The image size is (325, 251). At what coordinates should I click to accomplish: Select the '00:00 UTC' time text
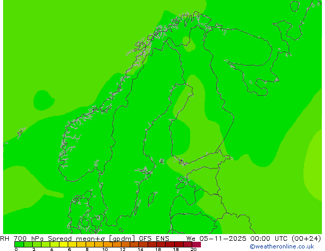(269, 238)
